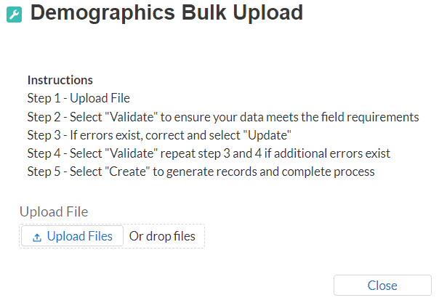Click the "Upload File" field label
This screenshot has height=303, width=447.
point(54,212)
